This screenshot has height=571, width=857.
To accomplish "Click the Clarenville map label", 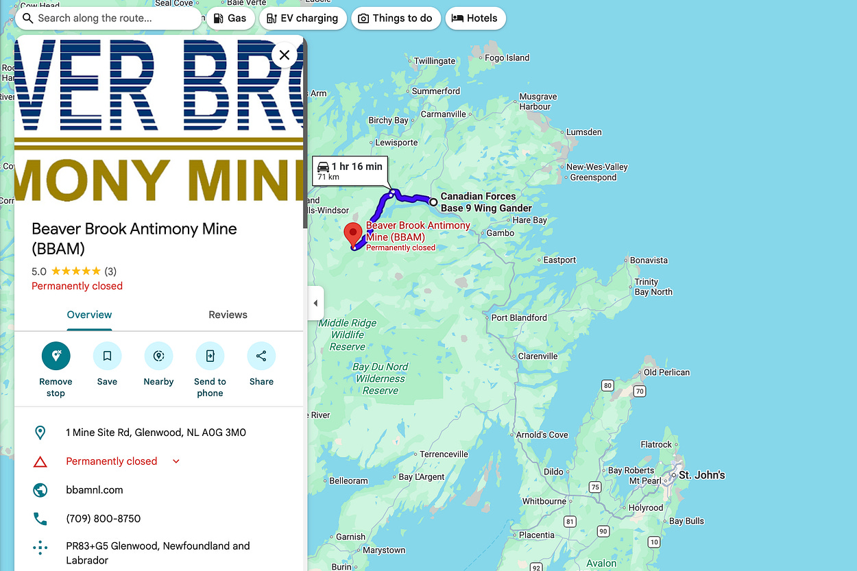I will tap(538, 356).
